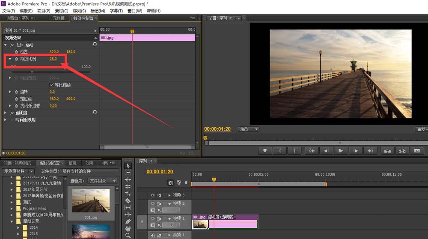Hide the 视频 3 track with eye icon
Screen dimensions: 428x239
[152, 195]
